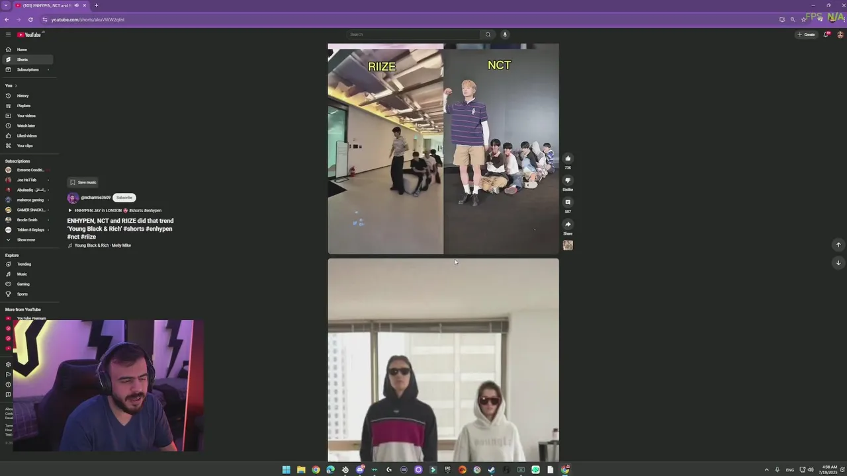Image resolution: width=847 pixels, height=476 pixels.
Task: Open @ncharmie3609 channel avatar
Action: [73, 198]
